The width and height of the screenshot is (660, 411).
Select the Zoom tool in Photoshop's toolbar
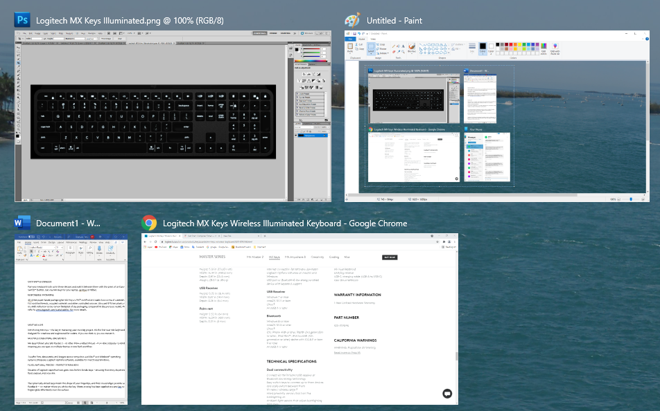[x=18, y=129]
